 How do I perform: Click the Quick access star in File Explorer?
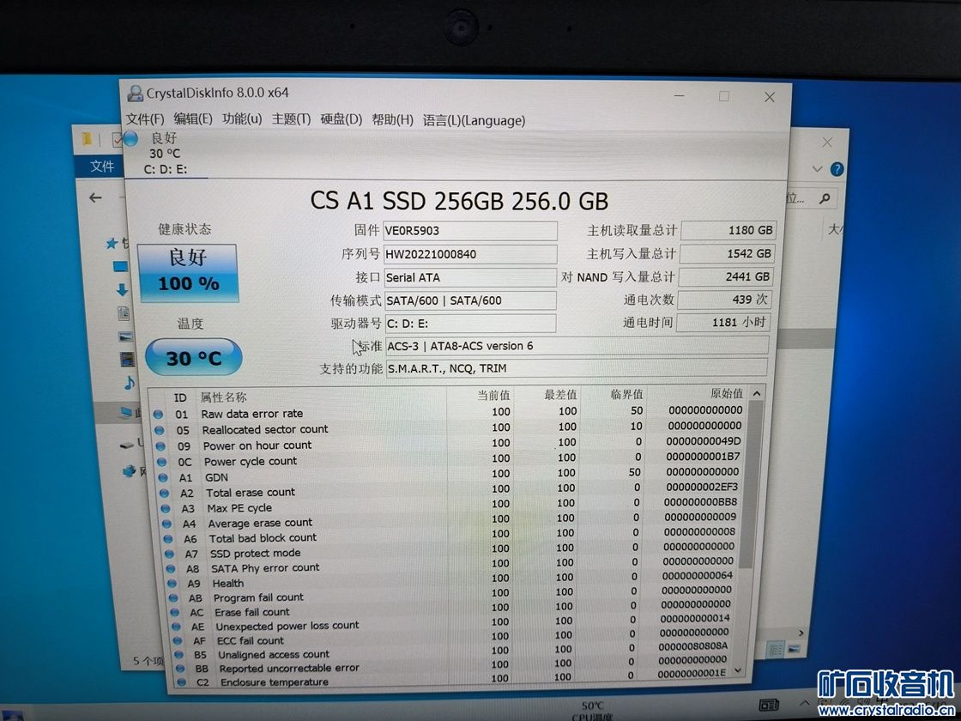(112, 244)
